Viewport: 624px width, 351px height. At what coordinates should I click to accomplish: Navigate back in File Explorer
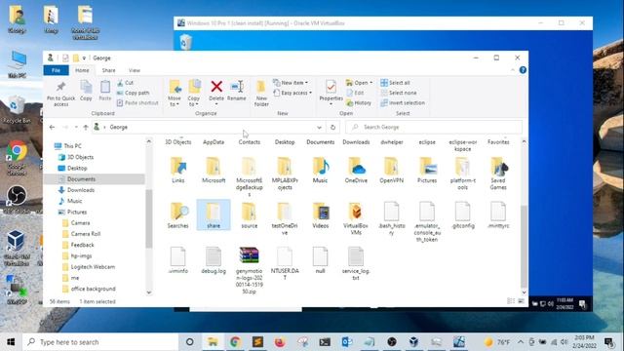(x=52, y=128)
